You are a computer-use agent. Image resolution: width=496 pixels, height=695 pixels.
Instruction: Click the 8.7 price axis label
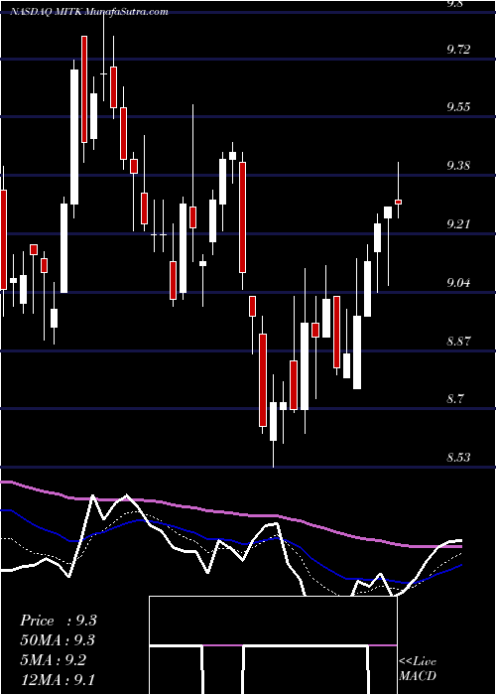click(455, 398)
